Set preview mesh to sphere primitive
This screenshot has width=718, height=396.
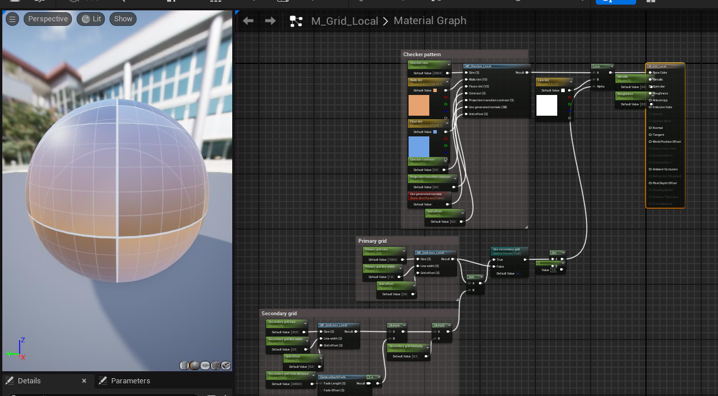[x=195, y=365]
